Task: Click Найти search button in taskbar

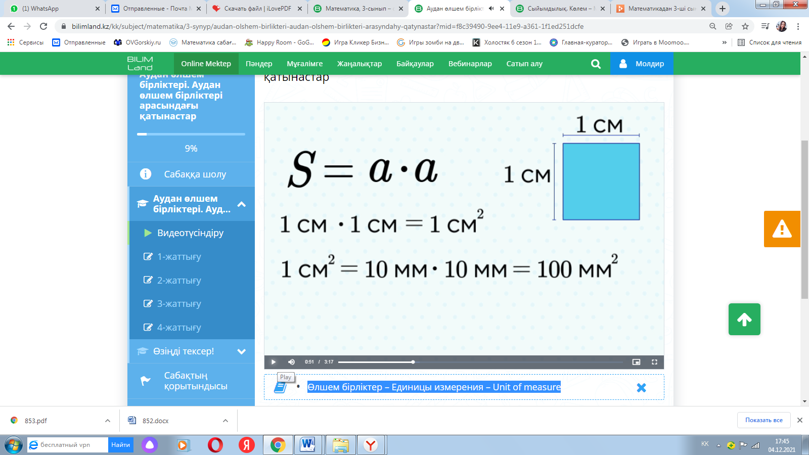Action: click(x=120, y=445)
